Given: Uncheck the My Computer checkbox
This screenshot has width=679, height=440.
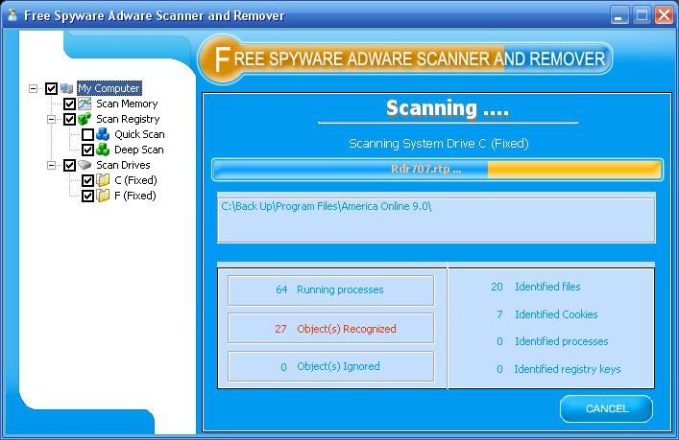Looking at the screenshot, I should click(51, 88).
